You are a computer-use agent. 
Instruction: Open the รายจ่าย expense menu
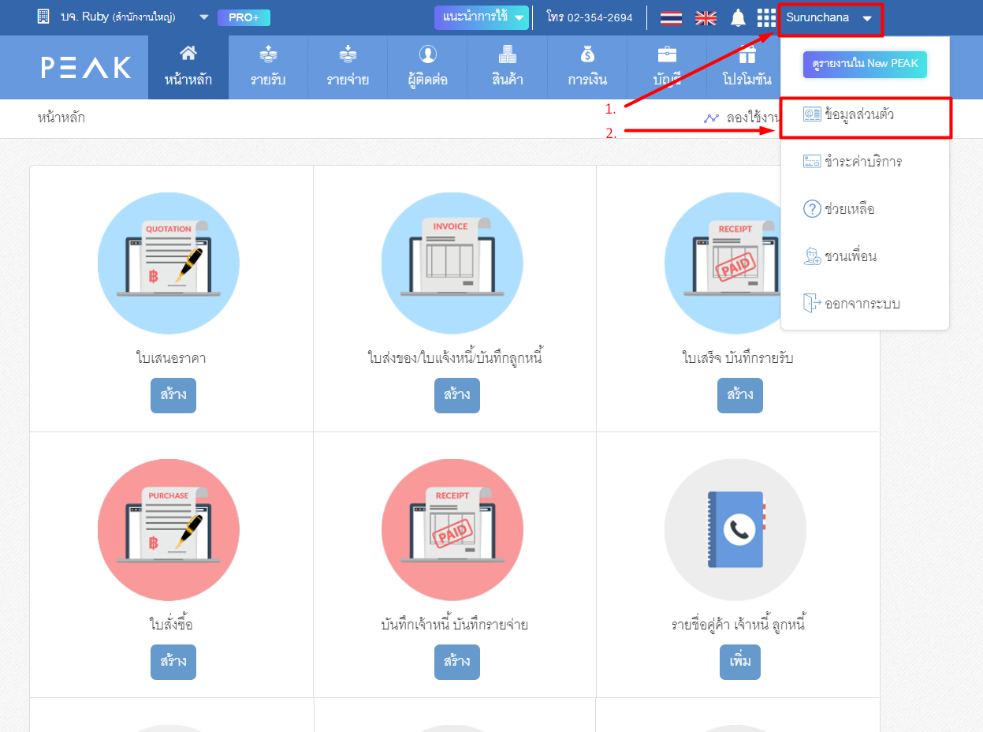pos(348,68)
